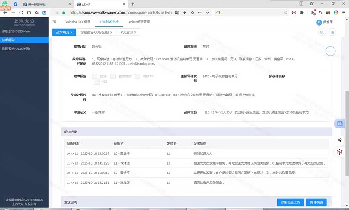Switch to Technical PCC信息 tab

pos(77,22)
